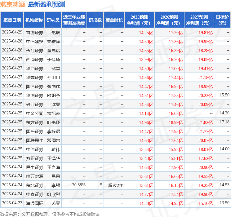Select the 中泰证券 institution cell
Image resolution: width=231 pixels, height=217 pixels.
(x=35, y=194)
